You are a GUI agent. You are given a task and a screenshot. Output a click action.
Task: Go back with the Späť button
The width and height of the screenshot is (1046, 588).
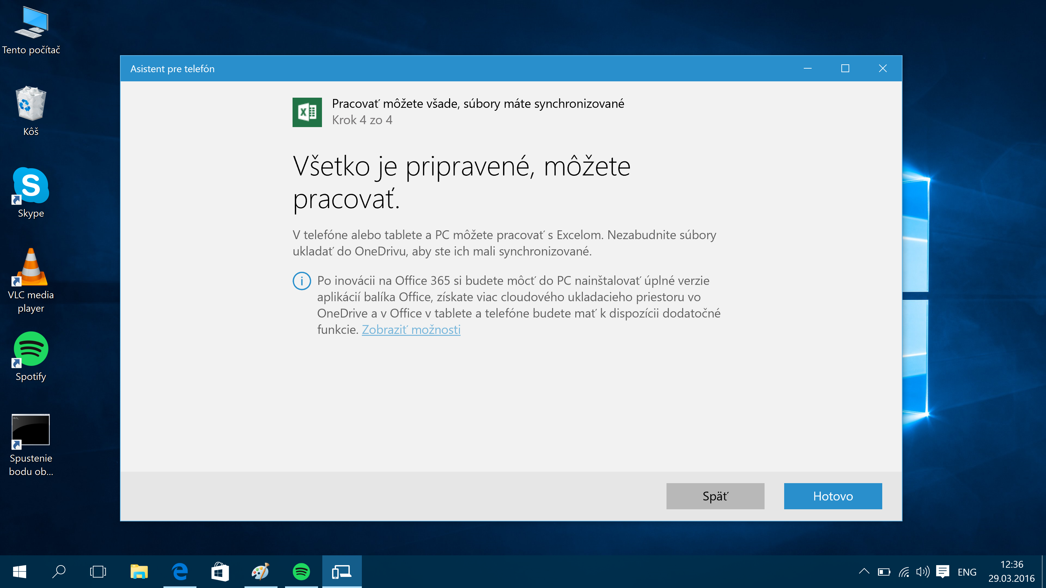pos(715,496)
